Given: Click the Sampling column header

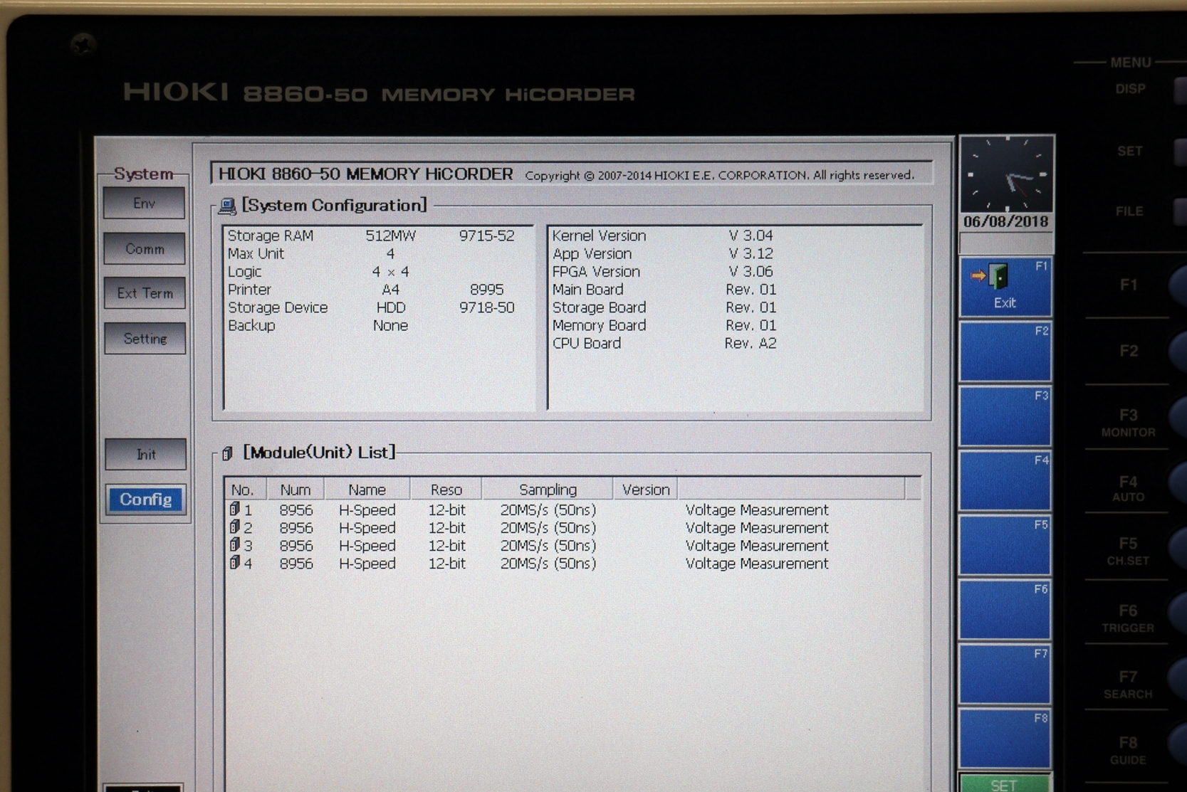Looking at the screenshot, I should (x=548, y=490).
